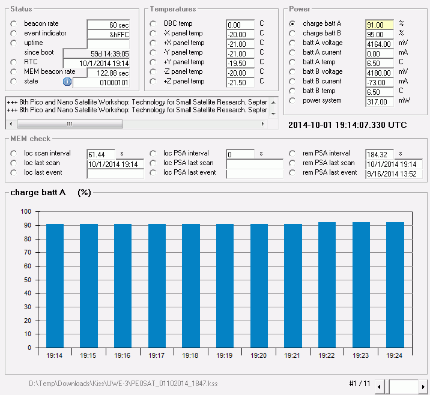Click the first workshop message line
This screenshot has height=395, width=430.
(x=137, y=102)
